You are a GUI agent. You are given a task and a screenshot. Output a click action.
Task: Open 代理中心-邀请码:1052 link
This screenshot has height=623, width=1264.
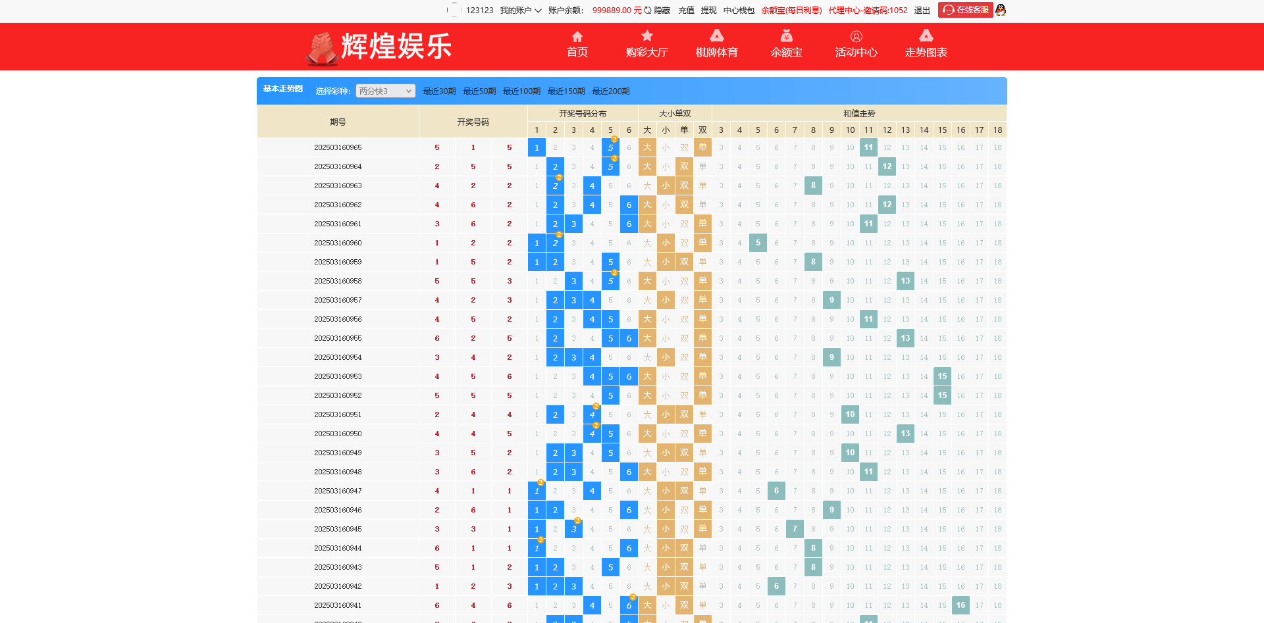click(868, 10)
